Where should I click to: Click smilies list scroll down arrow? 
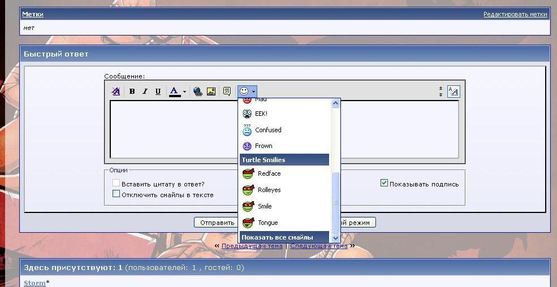pos(335,238)
